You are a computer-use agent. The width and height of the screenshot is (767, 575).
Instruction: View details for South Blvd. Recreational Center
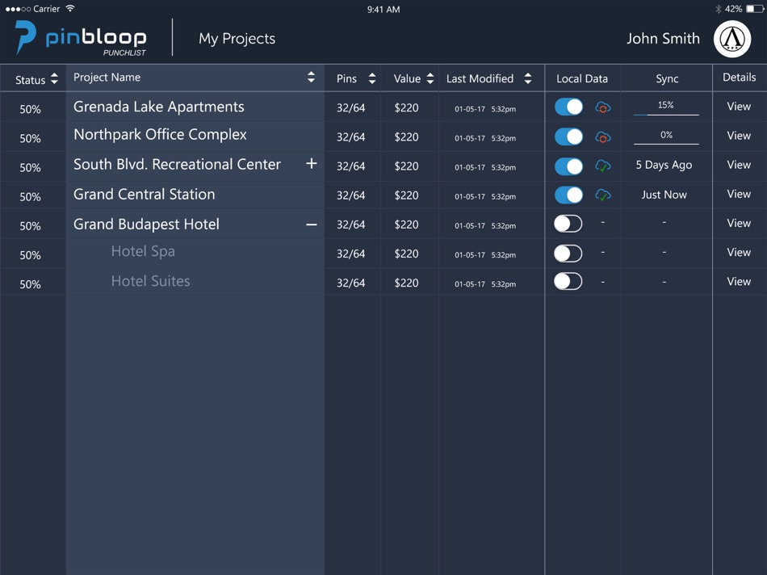pyautogui.click(x=739, y=165)
